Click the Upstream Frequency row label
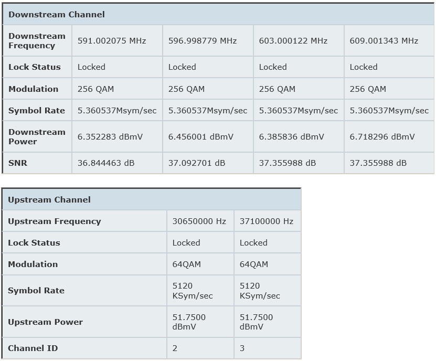The width and height of the screenshot is (436, 361). pos(54,221)
